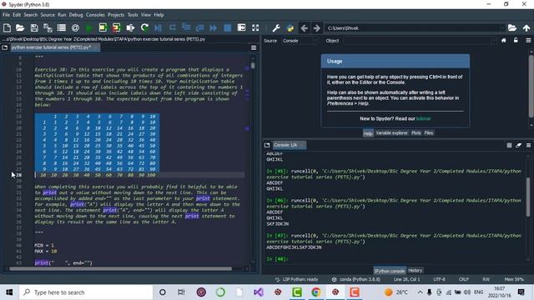Open the View menu
This screenshot has height=300, width=534.
tap(146, 15)
